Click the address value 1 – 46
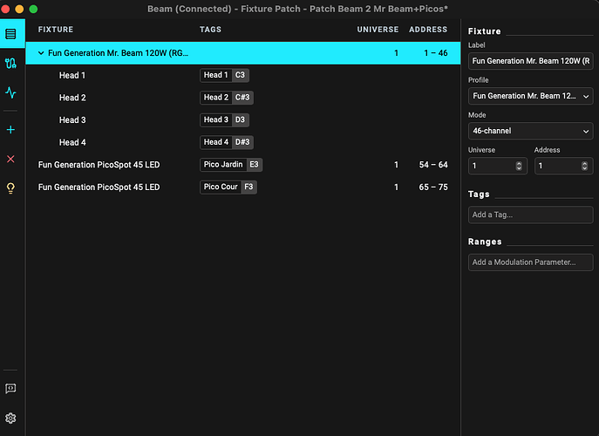The image size is (599, 436). click(436, 53)
